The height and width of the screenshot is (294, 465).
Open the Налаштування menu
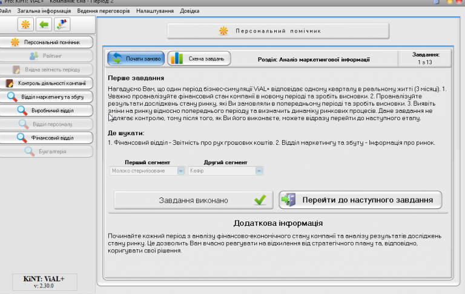tap(155, 11)
